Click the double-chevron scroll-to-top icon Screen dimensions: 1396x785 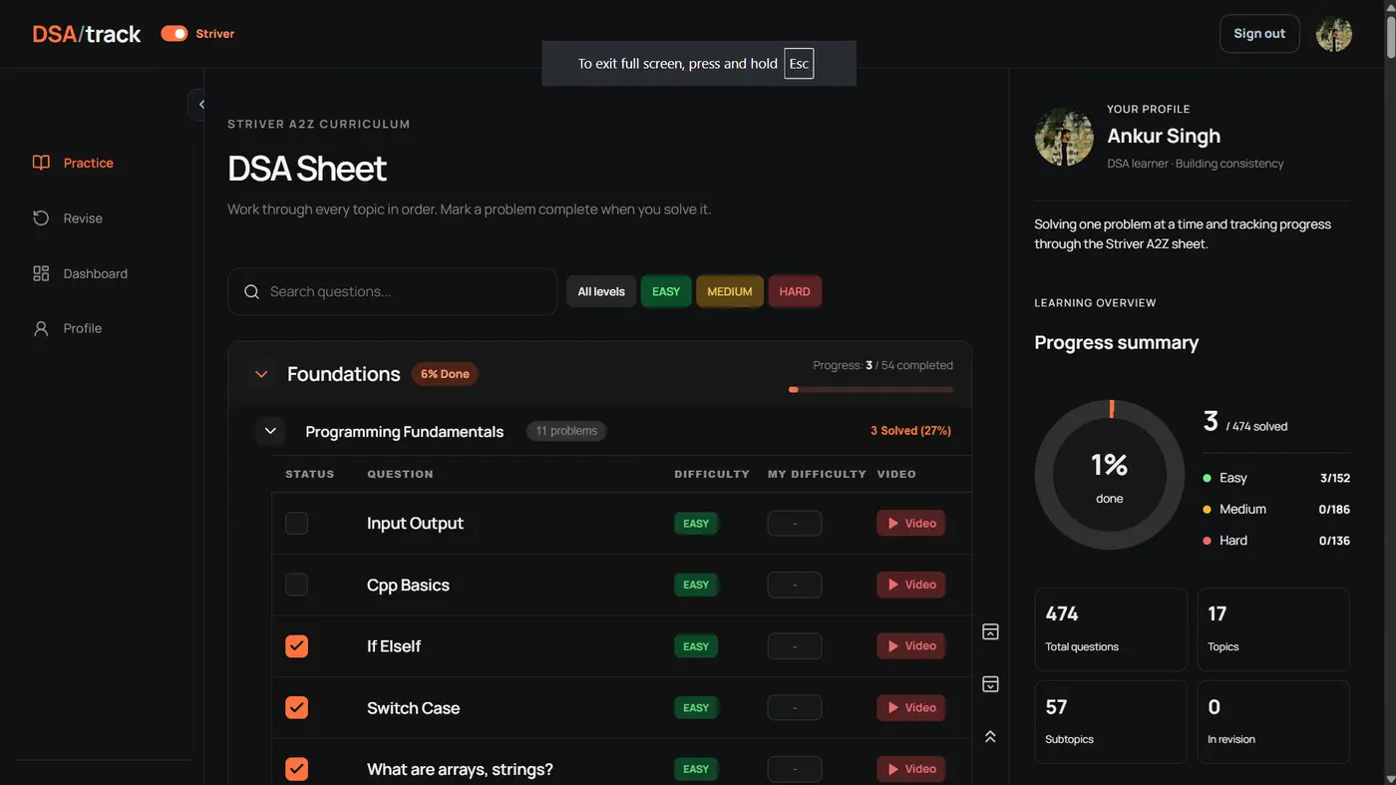point(990,736)
